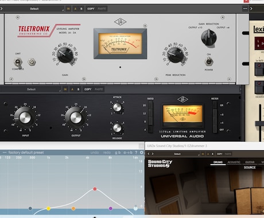
Task: Click the LA-2A Gain knob
Action: [x=65, y=55]
